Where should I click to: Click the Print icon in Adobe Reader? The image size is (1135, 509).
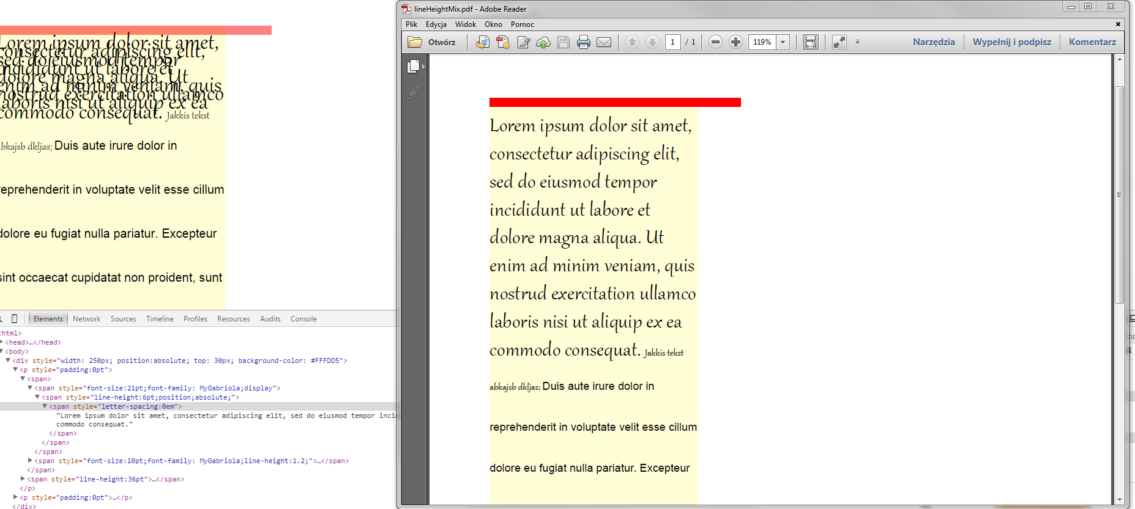click(x=583, y=42)
